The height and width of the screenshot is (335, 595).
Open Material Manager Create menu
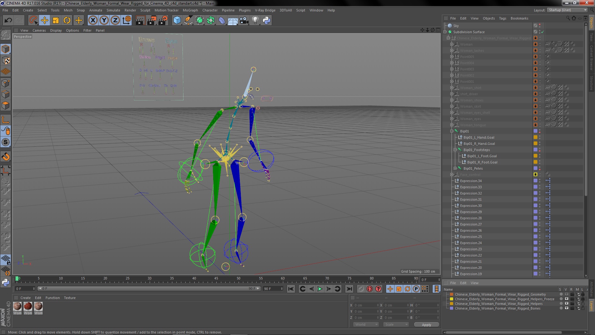[x=25, y=298]
